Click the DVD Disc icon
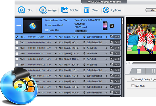The image size is (156, 106). [x=22, y=10]
